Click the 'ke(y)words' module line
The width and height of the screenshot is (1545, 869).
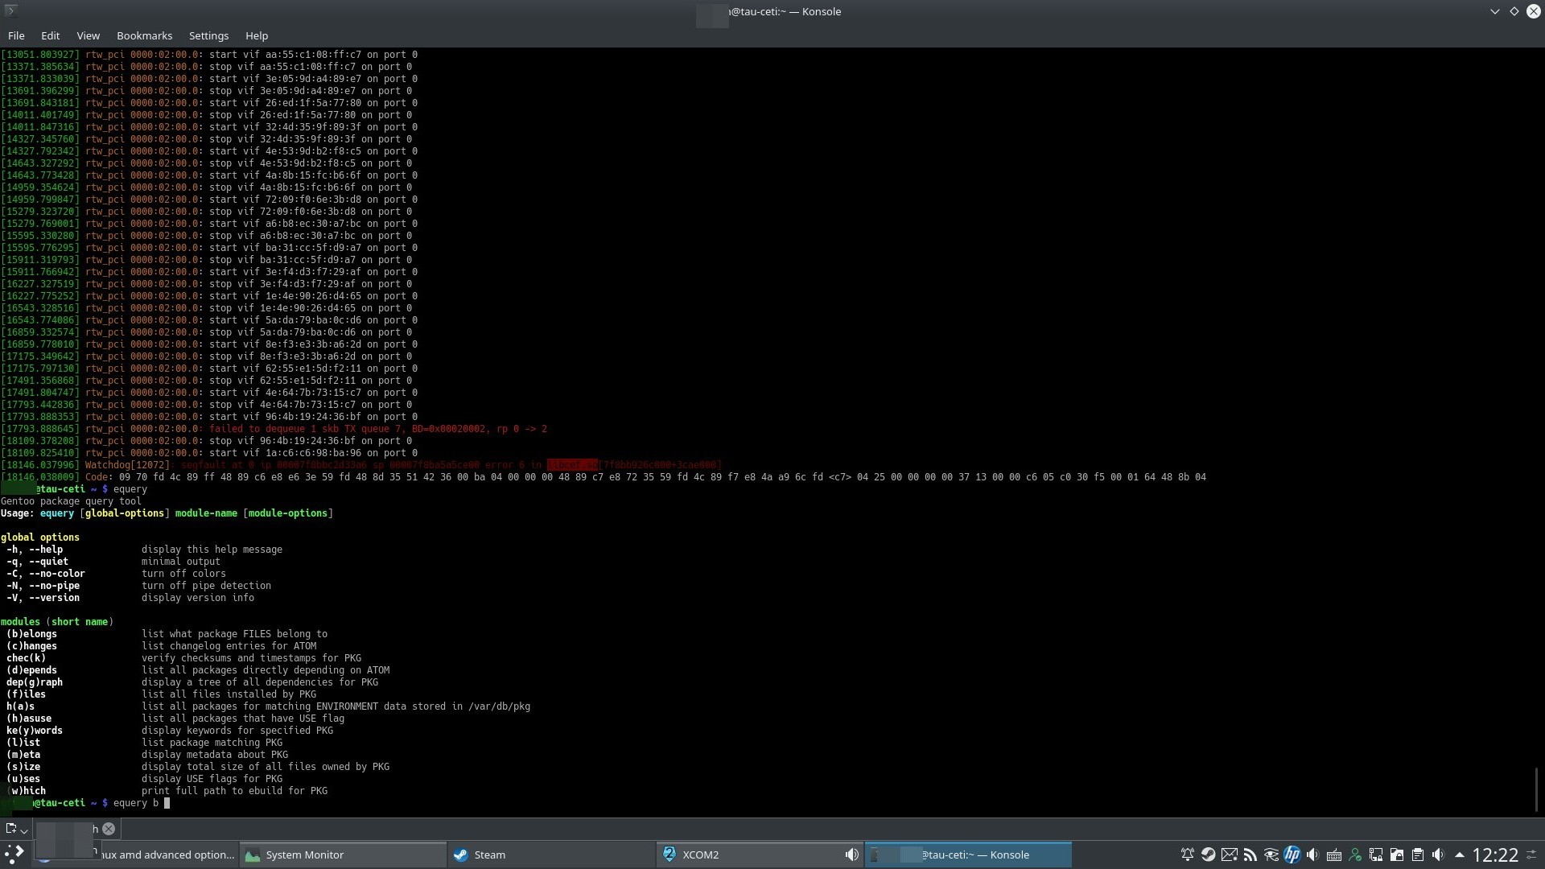(169, 731)
